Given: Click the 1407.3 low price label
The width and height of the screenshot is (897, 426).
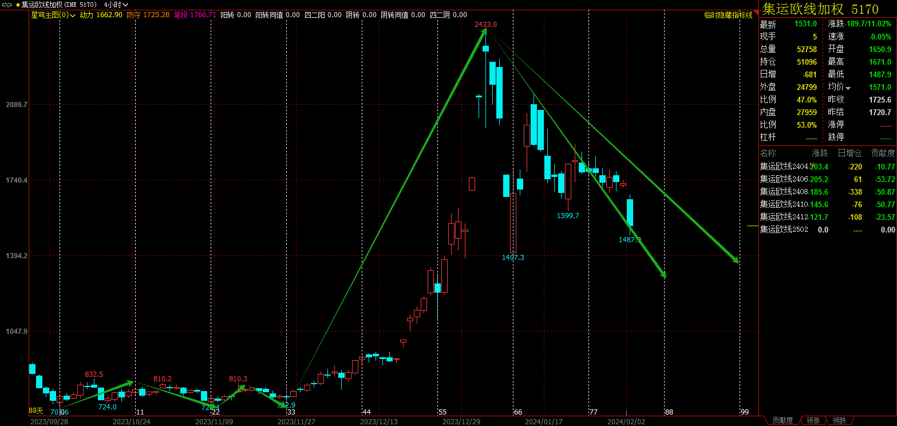Looking at the screenshot, I should click(x=513, y=258).
